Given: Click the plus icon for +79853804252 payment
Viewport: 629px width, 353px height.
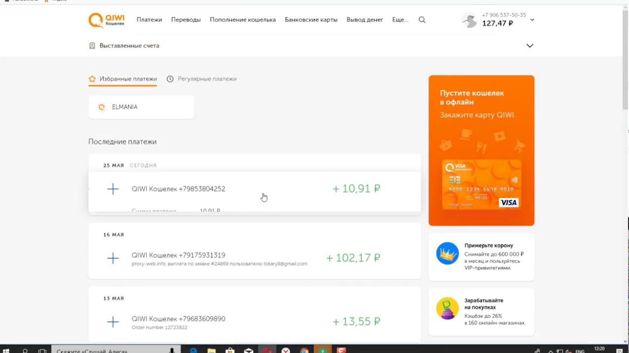Looking at the screenshot, I should tap(113, 189).
